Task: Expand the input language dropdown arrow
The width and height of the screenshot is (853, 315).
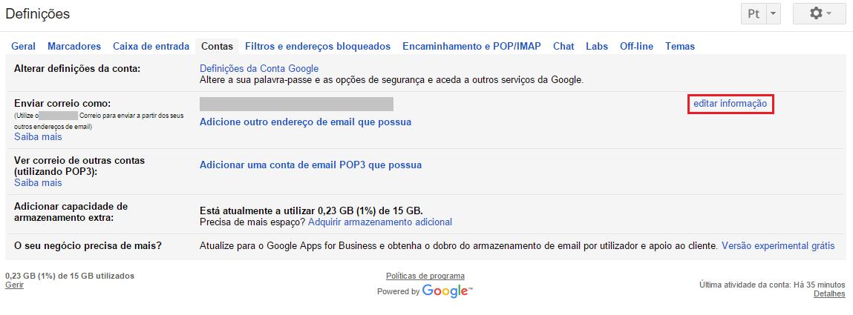Action: [774, 13]
